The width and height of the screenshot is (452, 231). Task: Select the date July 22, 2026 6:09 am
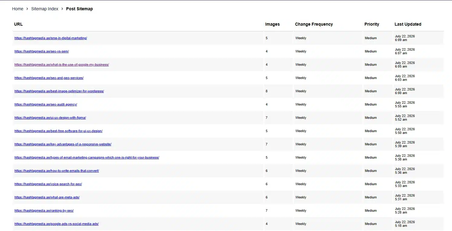point(405,38)
